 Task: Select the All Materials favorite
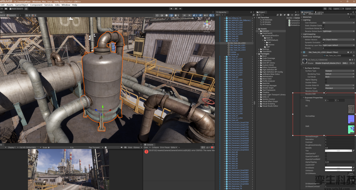(x=267, y=20)
